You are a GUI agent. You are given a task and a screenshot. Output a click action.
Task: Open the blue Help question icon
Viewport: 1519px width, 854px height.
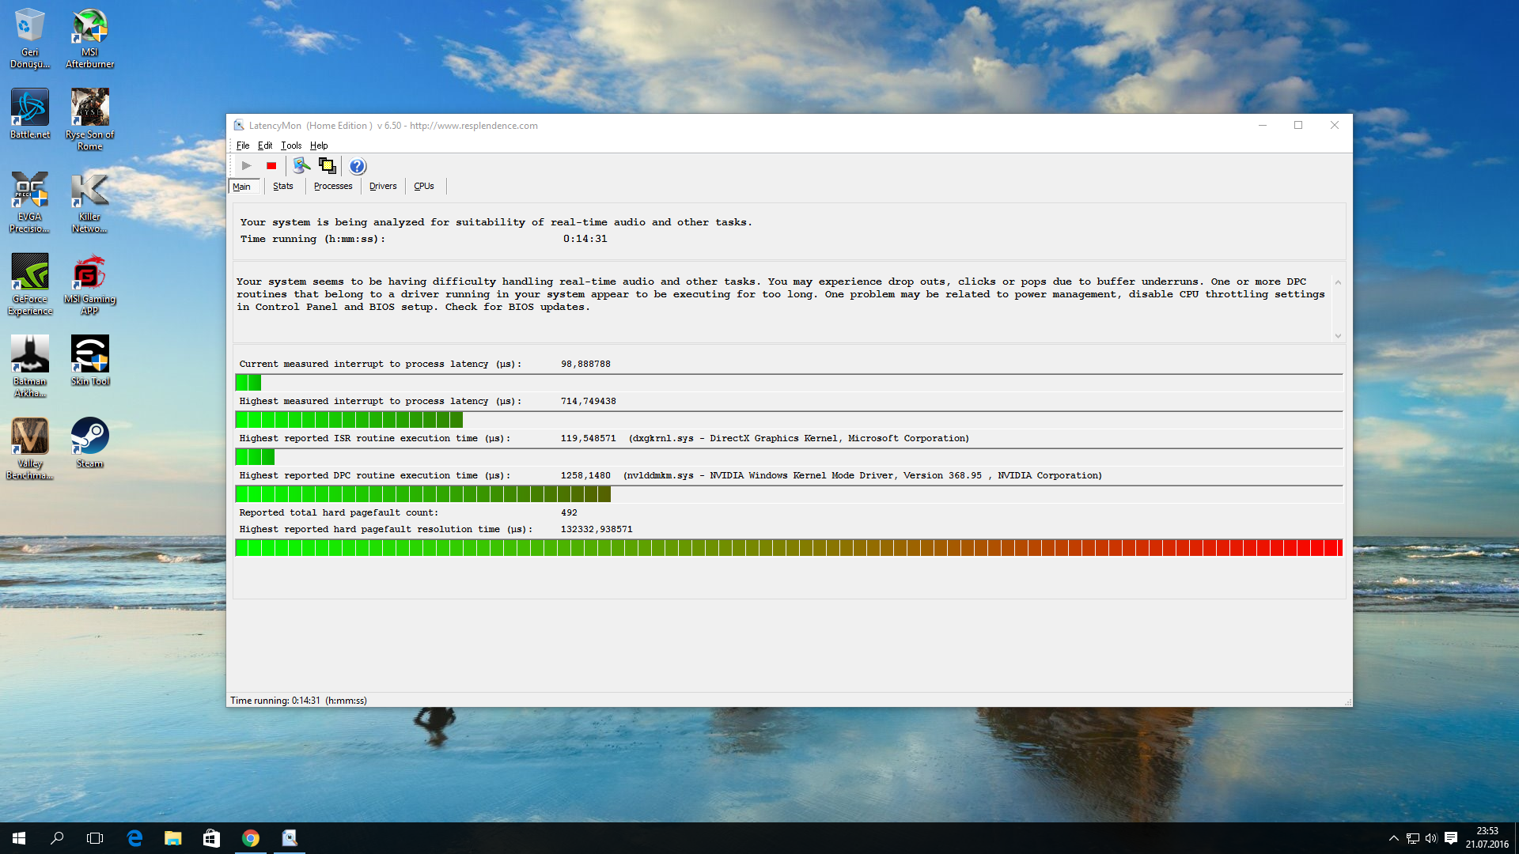pos(358,166)
